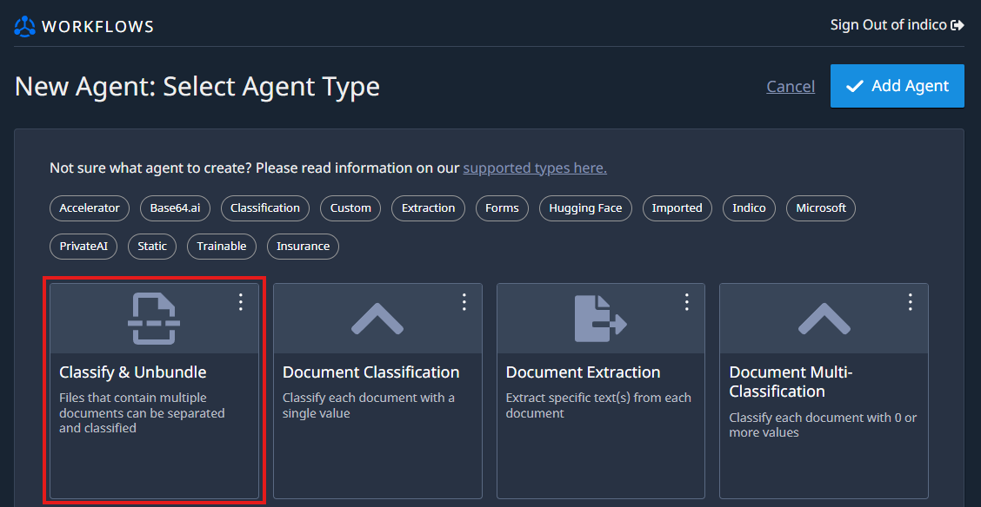
Task: Show only Insurance agent types
Action: point(303,247)
